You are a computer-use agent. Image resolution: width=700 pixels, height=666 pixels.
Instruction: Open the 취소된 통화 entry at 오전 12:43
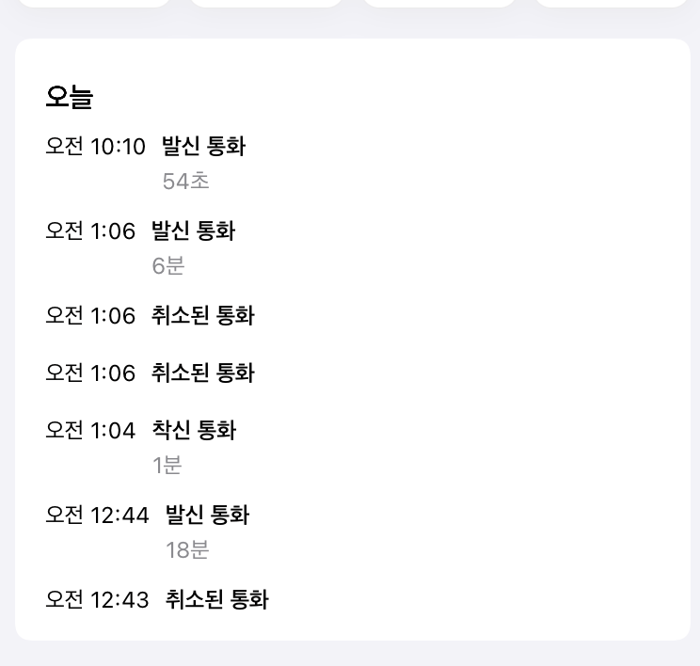tap(216, 600)
